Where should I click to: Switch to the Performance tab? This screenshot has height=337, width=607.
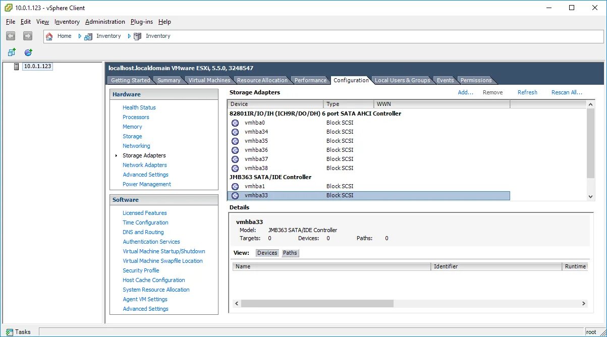[x=310, y=80]
